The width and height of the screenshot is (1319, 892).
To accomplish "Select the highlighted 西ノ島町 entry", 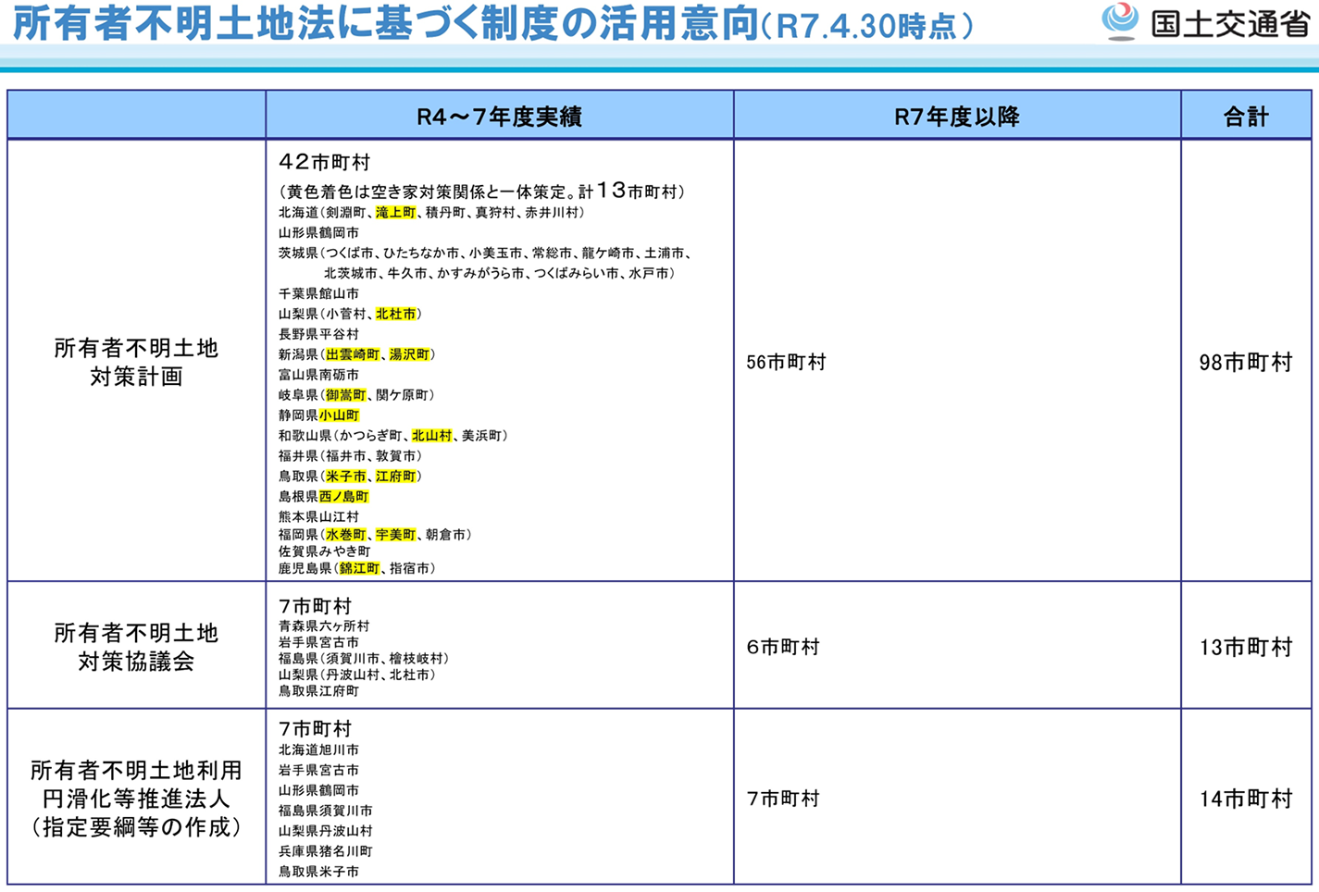I will pyautogui.click(x=343, y=497).
